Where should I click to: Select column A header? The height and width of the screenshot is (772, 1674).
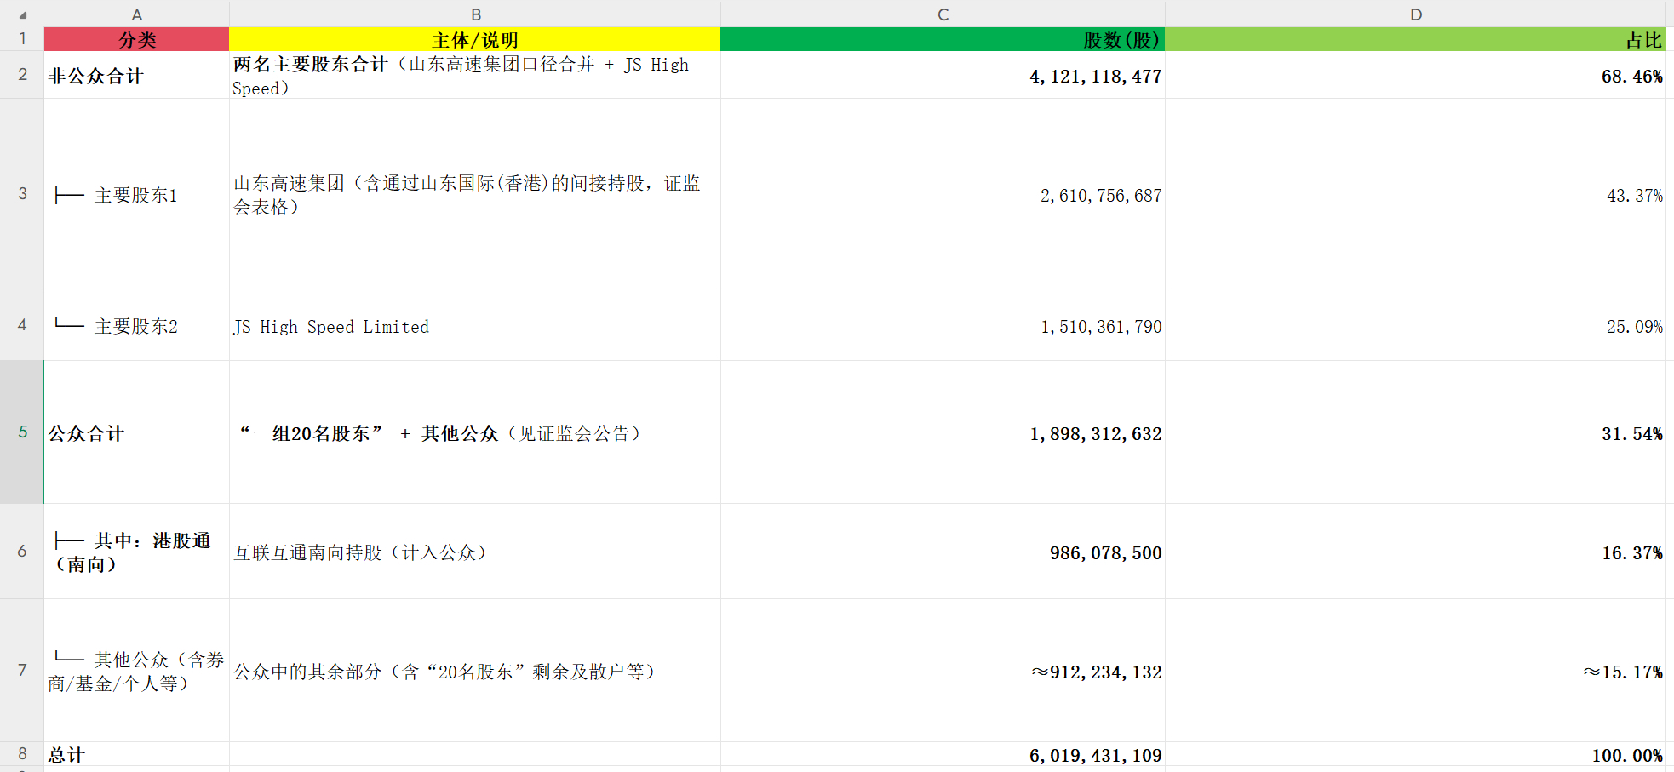(136, 14)
